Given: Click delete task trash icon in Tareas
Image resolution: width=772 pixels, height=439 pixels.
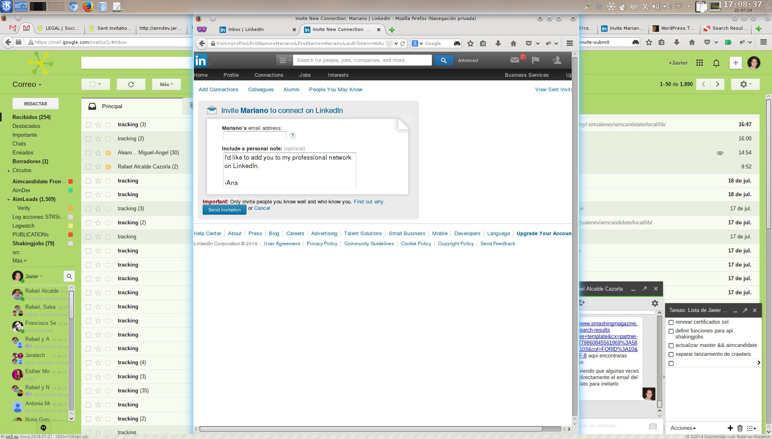Looking at the screenshot, I should click(740, 428).
